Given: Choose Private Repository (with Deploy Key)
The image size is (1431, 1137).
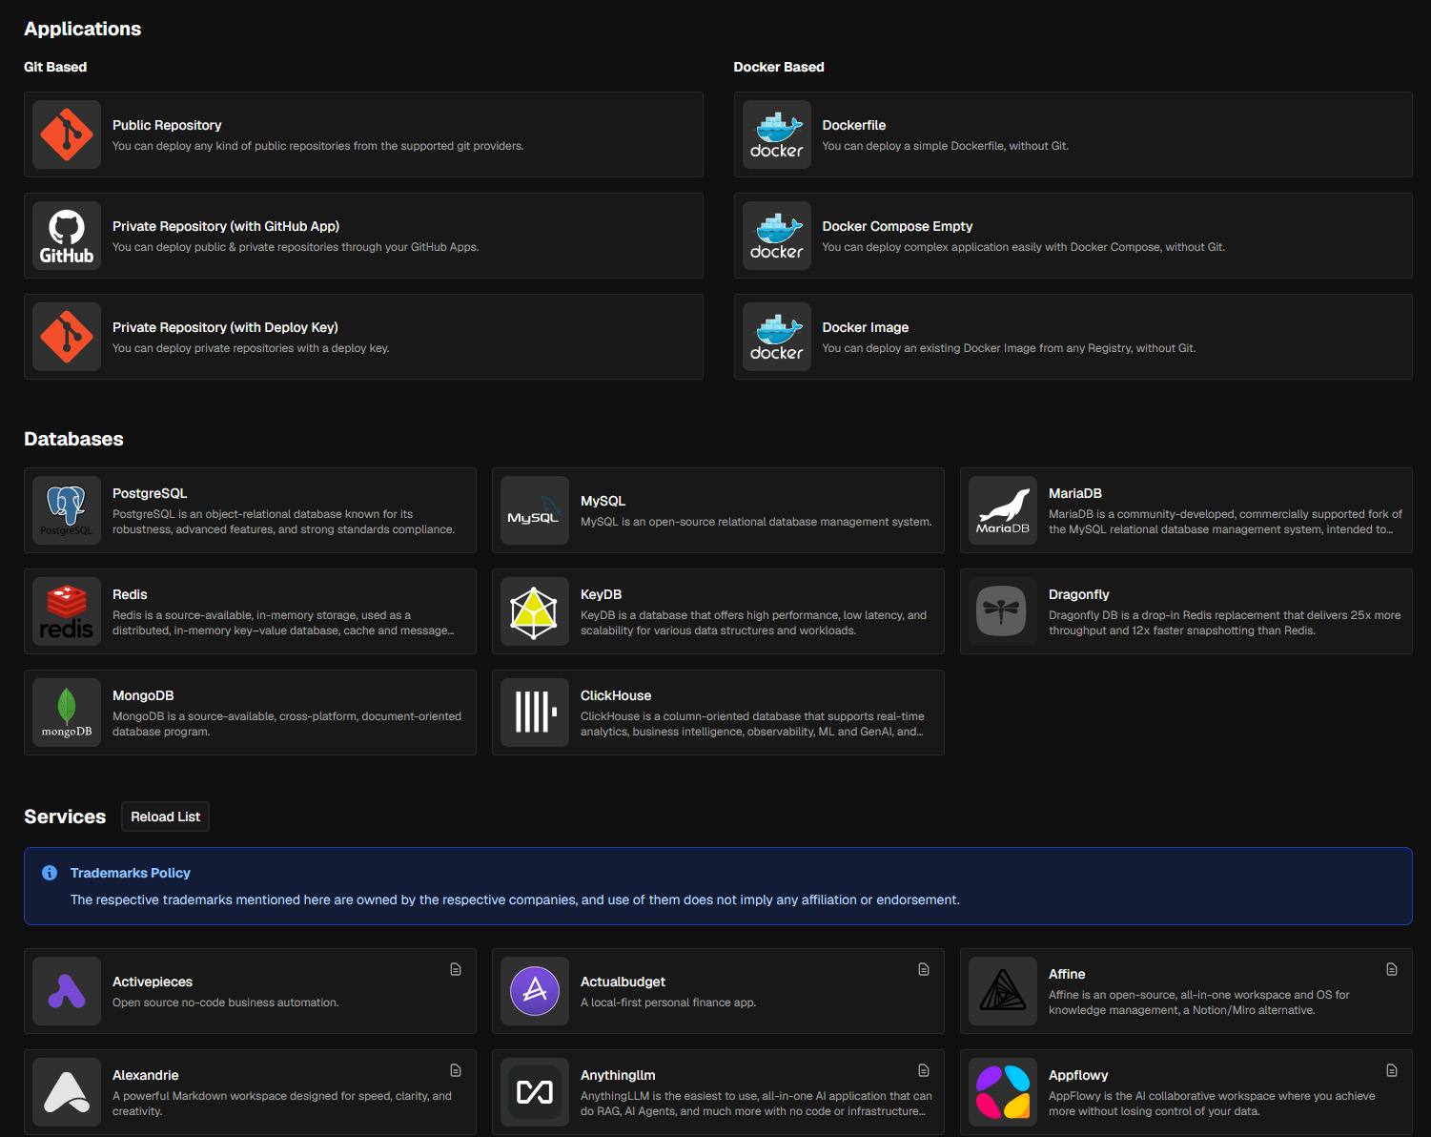Looking at the screenshot, I should click(x=225, y=327).
